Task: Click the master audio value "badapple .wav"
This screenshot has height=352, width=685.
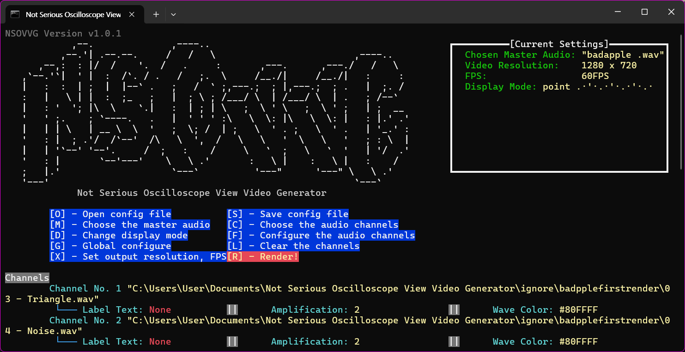Action: pyautogui.click(x=623, y=55)
